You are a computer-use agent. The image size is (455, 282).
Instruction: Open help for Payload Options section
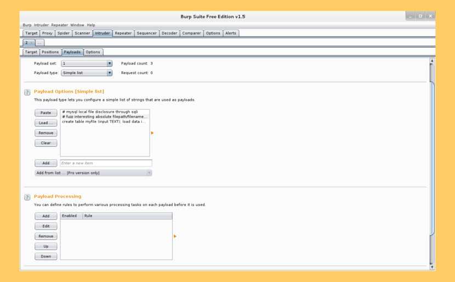pyautogui.click(x=27, y=92)
